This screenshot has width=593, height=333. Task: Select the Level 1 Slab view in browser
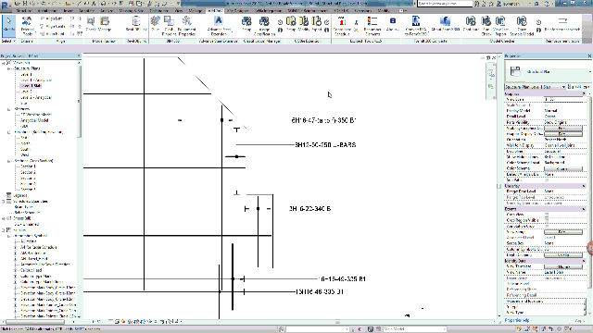coord(31,86)
